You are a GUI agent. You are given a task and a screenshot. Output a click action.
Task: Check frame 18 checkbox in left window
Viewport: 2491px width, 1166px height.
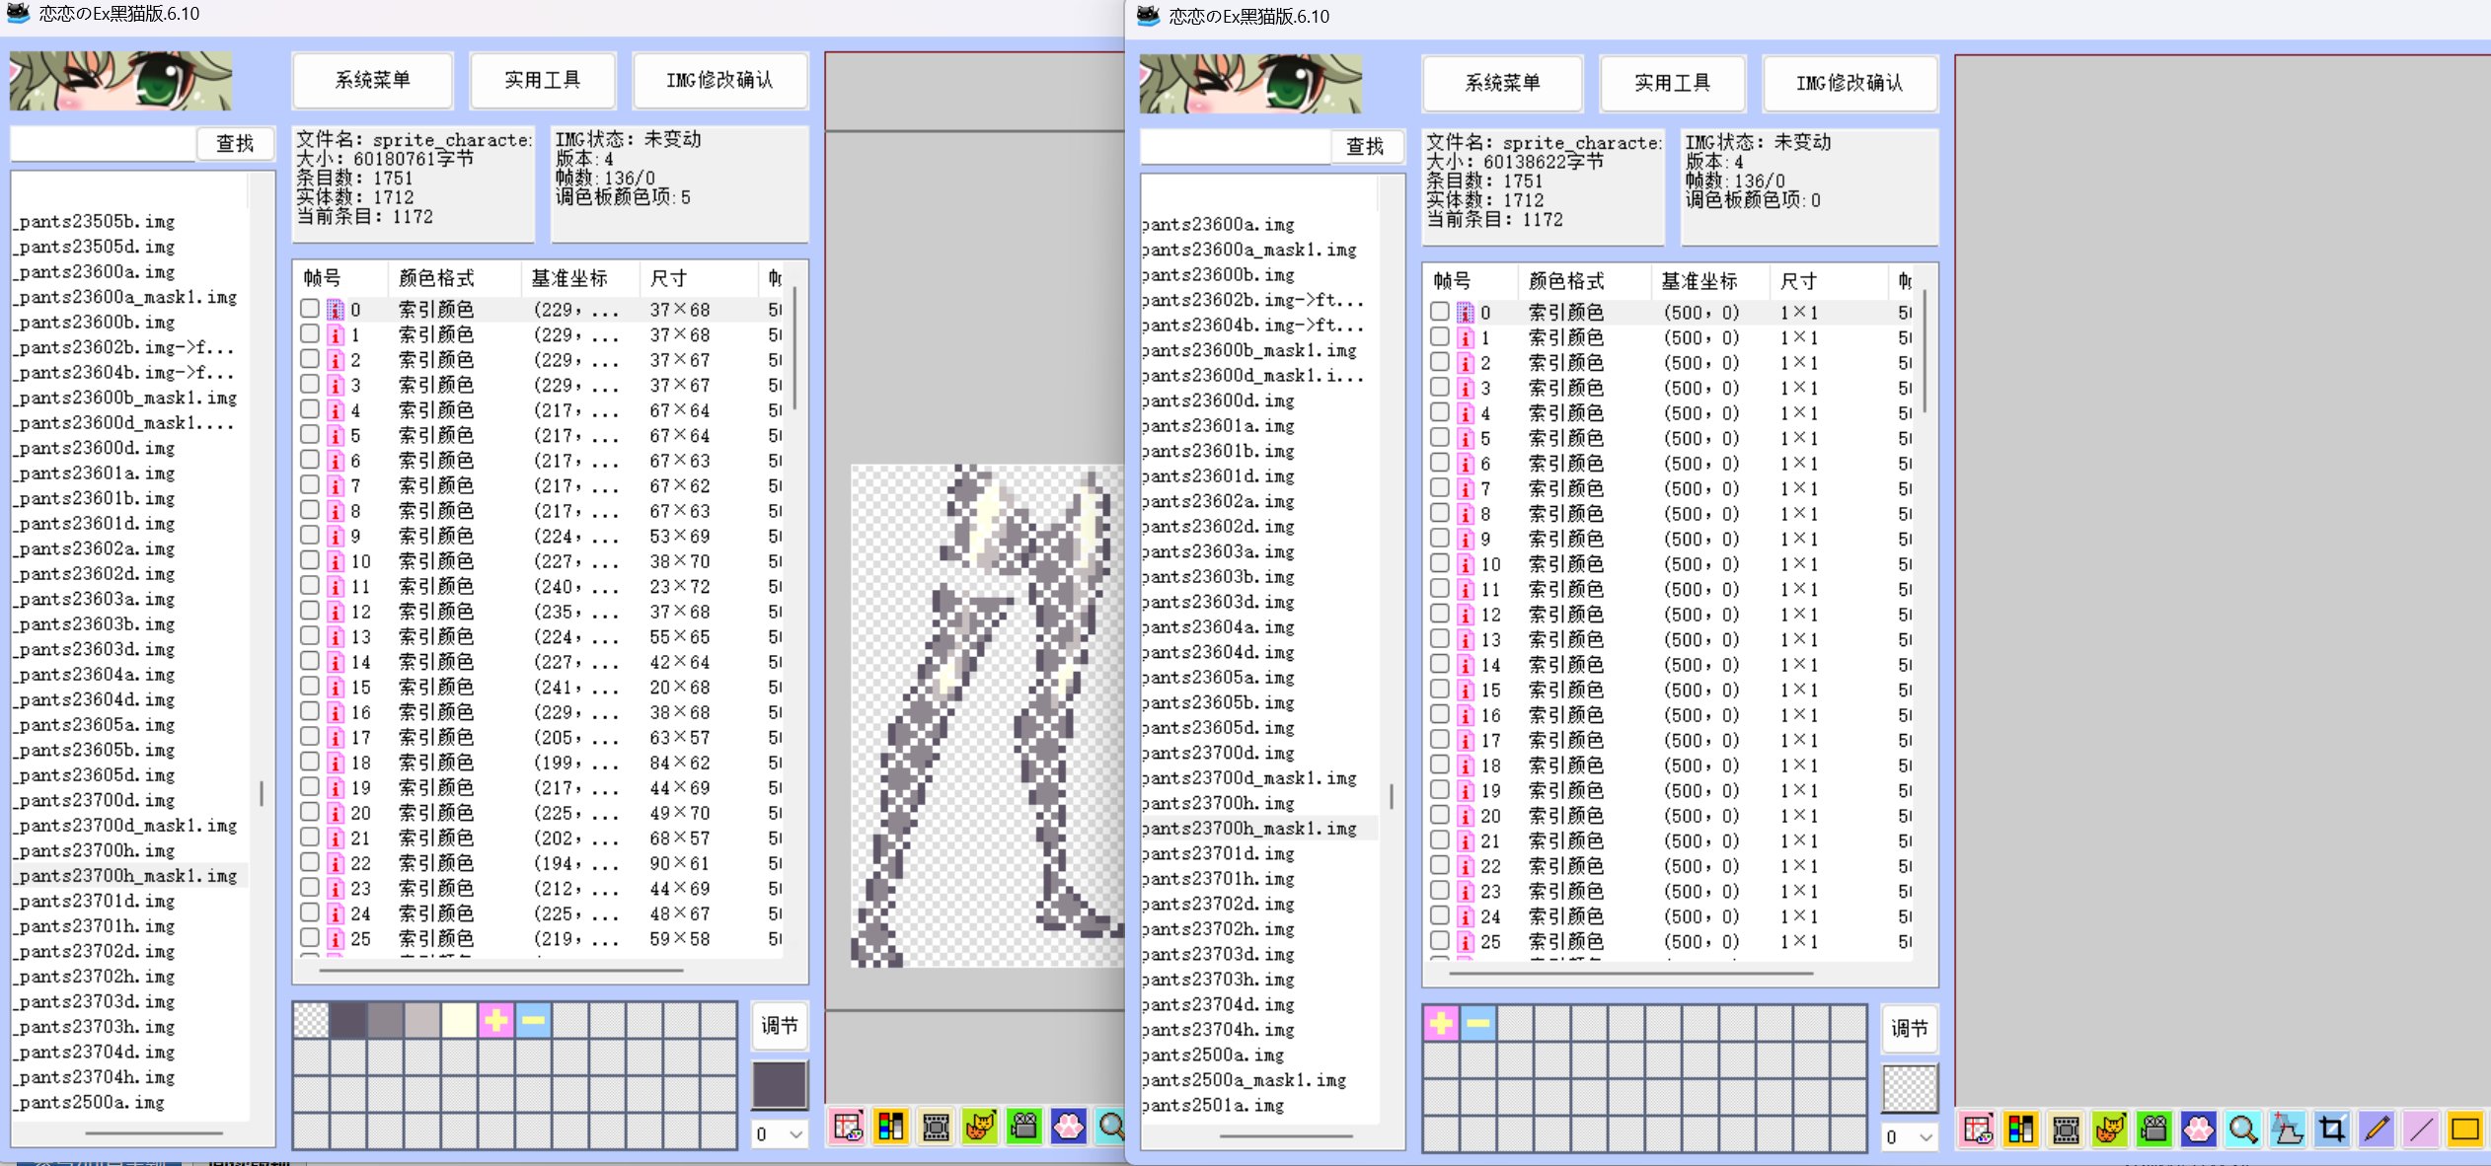(x=310, y=762)
